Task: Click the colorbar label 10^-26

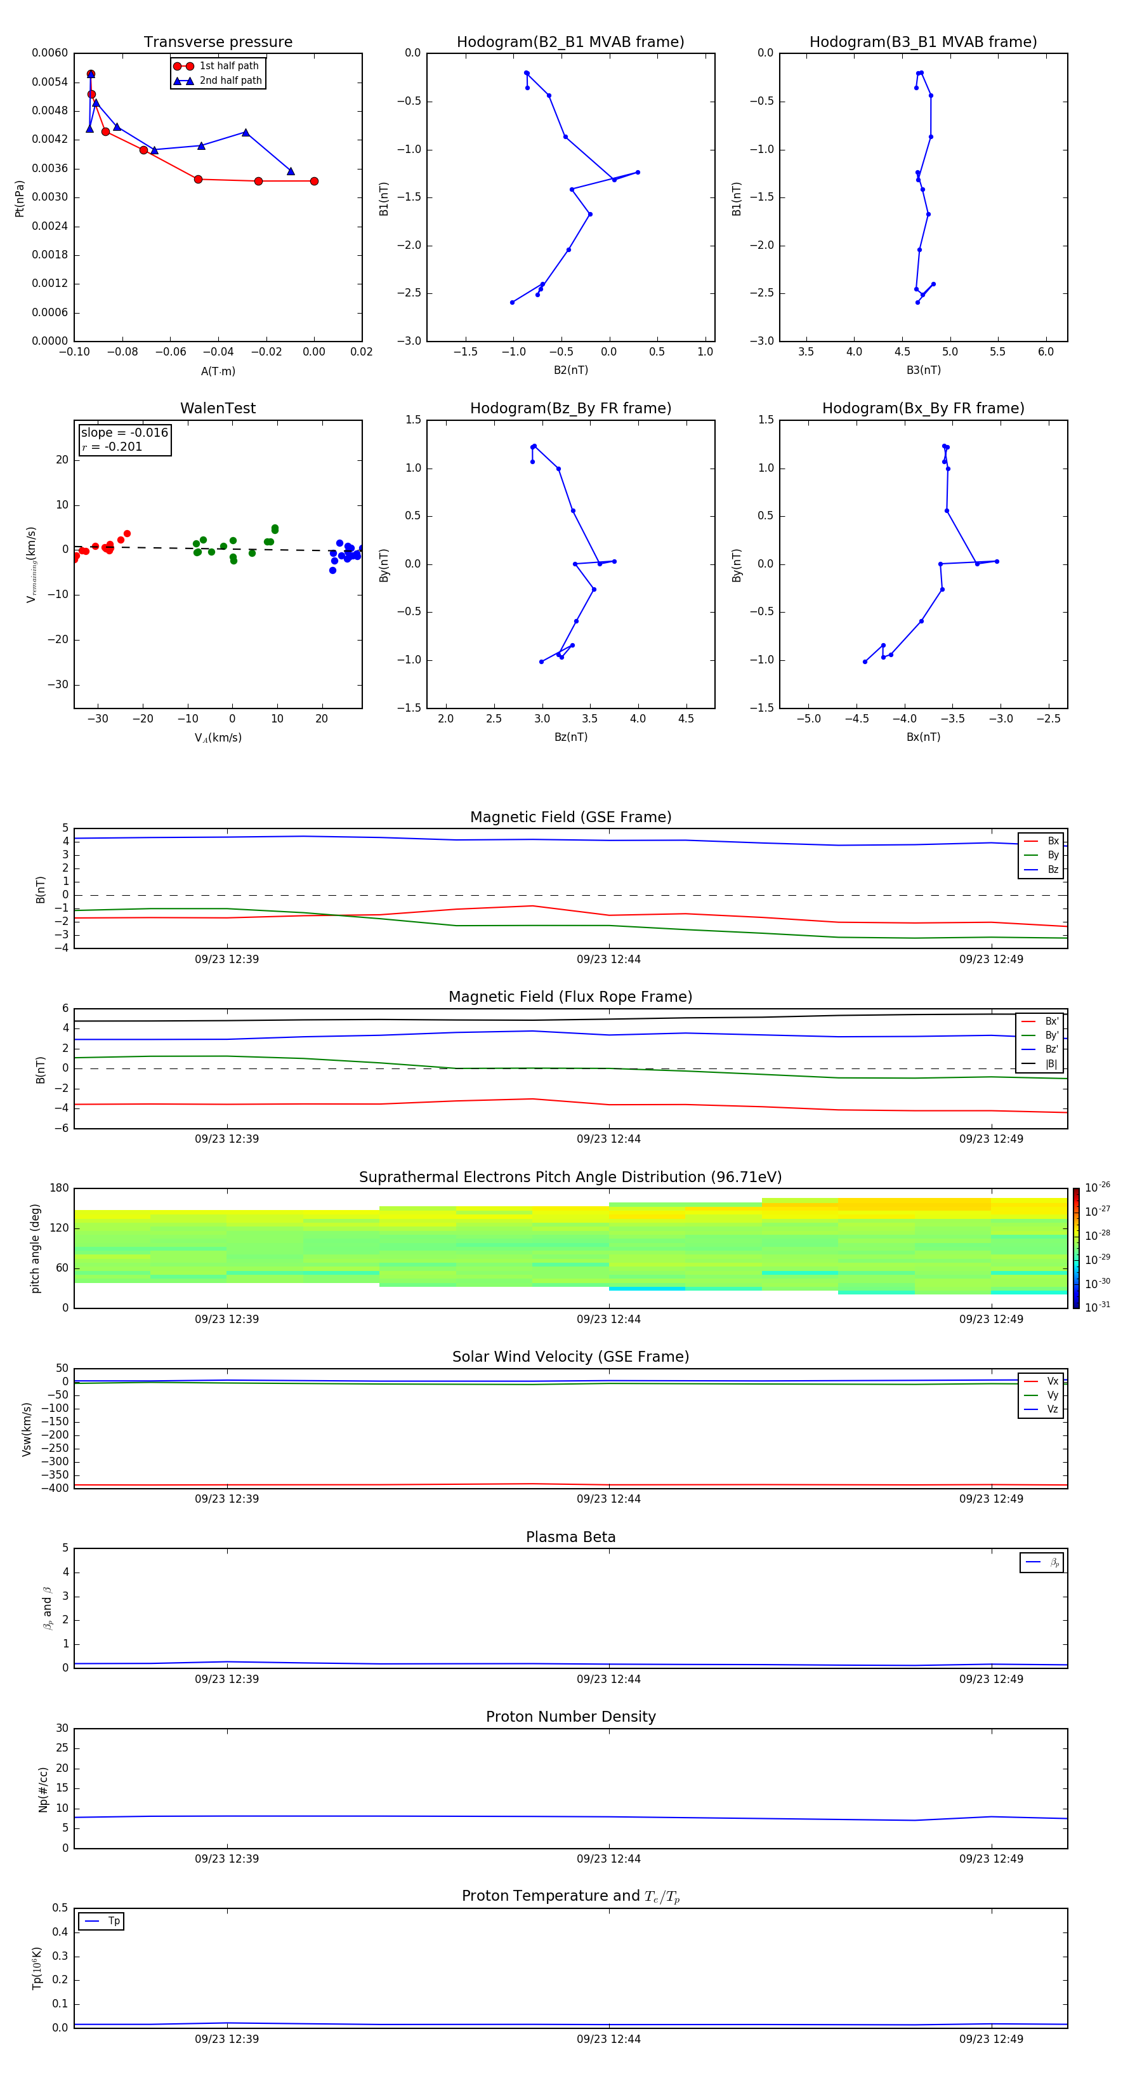Action: coord(1098,1187)
